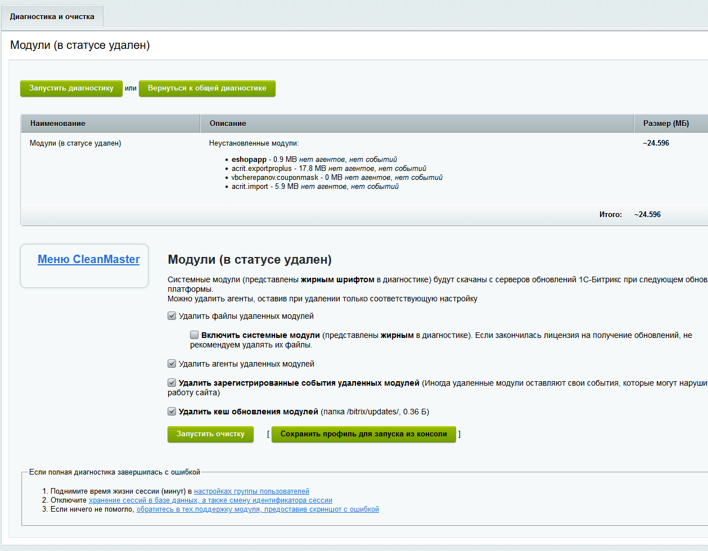Enable the Включить системные модули checkbox
This screenshot has height=551, width=708.
point(195,335)
